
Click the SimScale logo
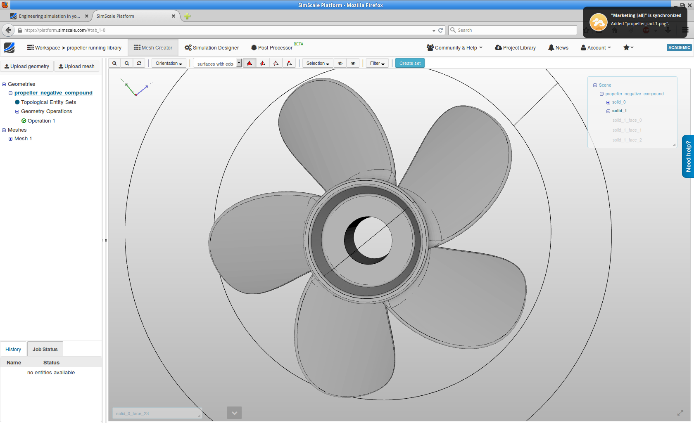10,47
